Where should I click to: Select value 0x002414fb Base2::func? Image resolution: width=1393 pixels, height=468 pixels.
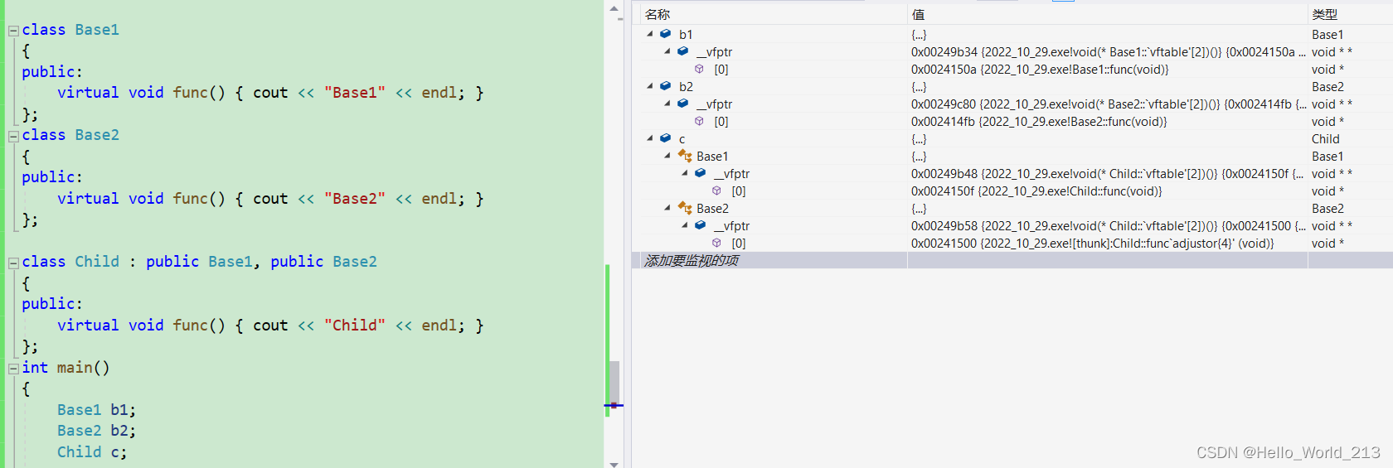coord(1039,121)
